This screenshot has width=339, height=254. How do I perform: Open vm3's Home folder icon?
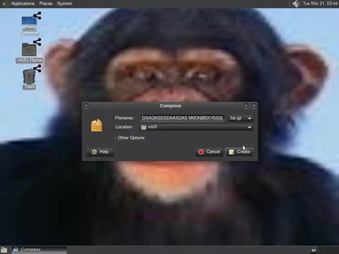pos(29,51)
